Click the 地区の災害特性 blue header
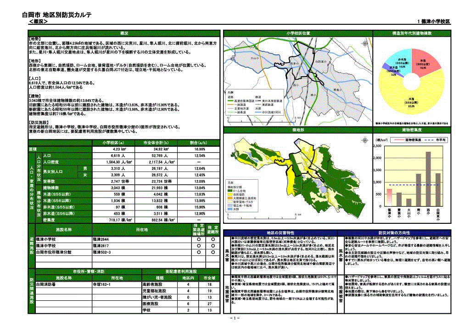The width and height of the screenshot is (470, 332). click(280, 232)
